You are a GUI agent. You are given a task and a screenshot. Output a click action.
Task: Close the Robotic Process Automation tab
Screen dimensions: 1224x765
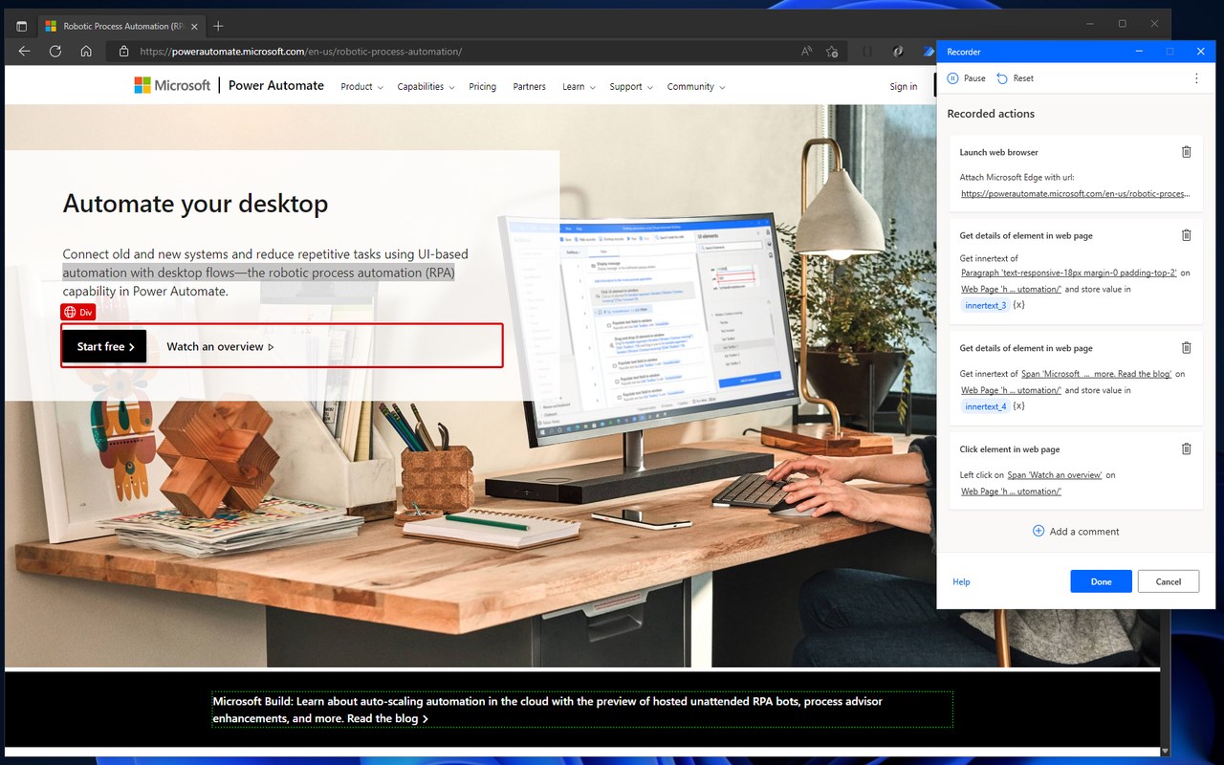click(x=193, y=26)
